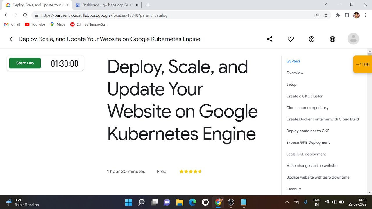Jump to Create a GKE cluster
The width and height of the screenshot is (372, 209).
pos(304,96)
